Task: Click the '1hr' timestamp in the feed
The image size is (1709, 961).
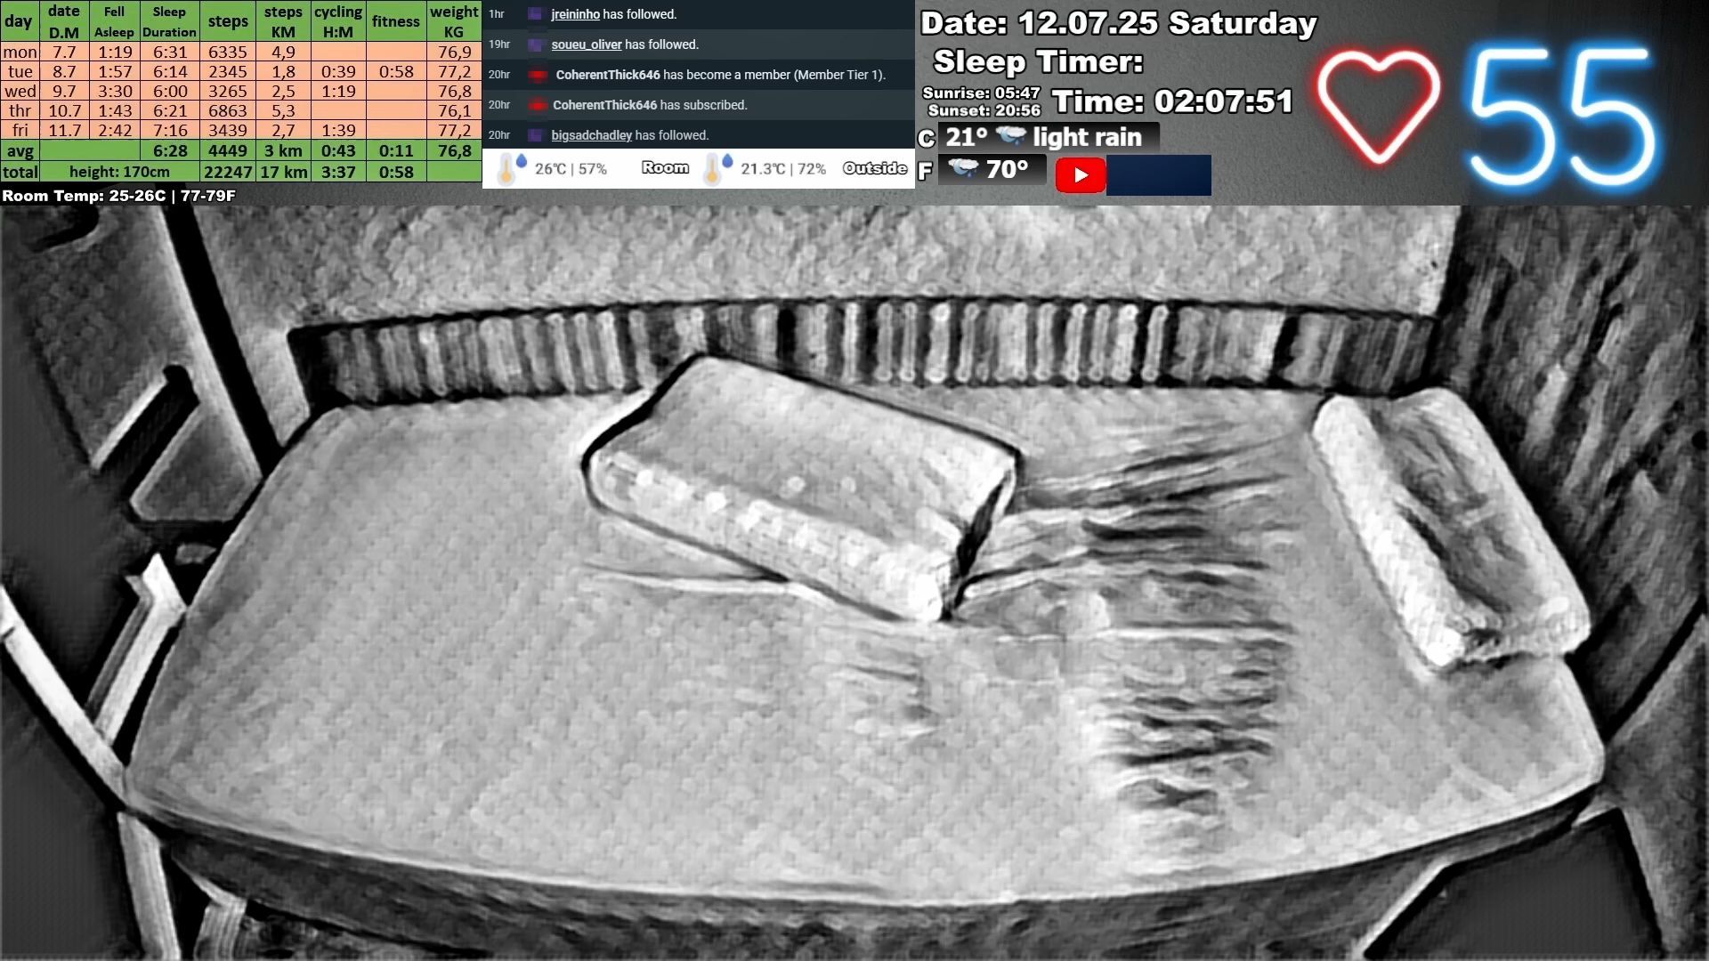Action: click(497, 14)
